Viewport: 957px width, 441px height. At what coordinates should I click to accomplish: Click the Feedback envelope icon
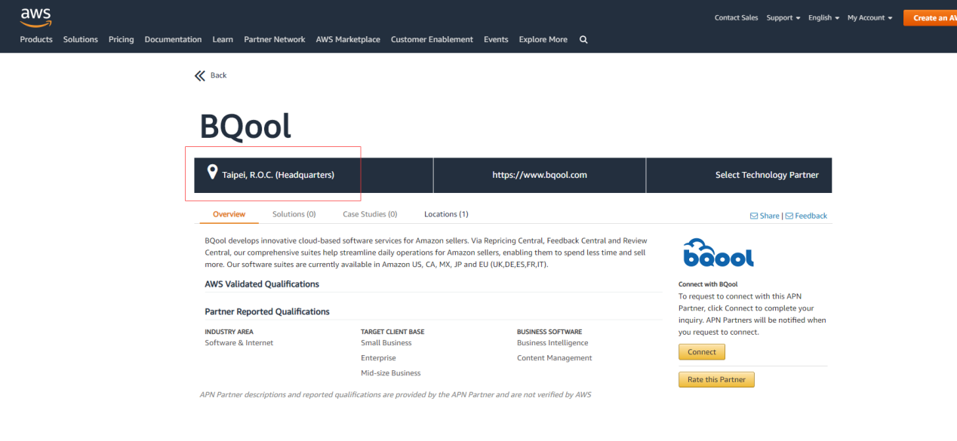(x=789, y=216)
